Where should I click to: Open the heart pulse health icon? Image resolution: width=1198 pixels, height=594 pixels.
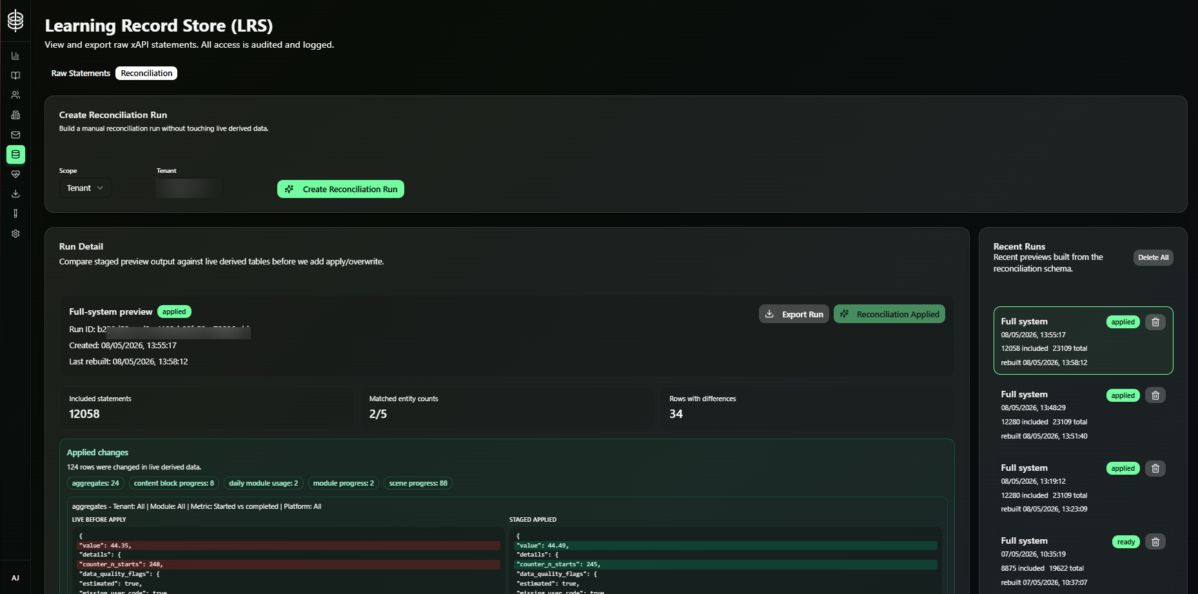15,174
